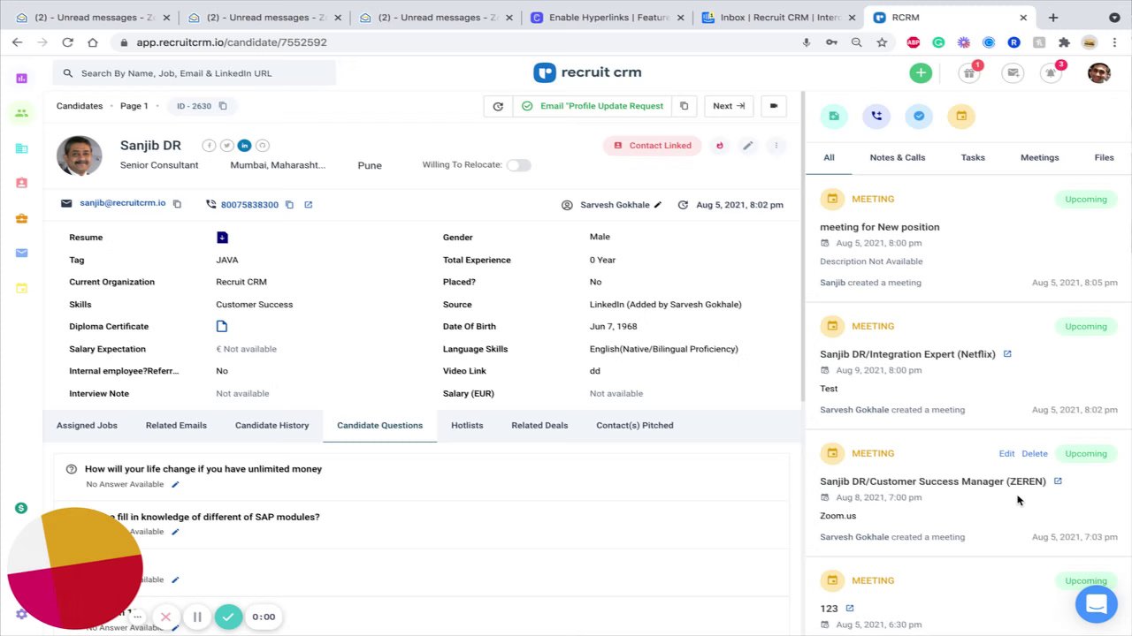Go to the Next candidate
The width and height of the screenshot is (1132, 636).
[729, 106]
